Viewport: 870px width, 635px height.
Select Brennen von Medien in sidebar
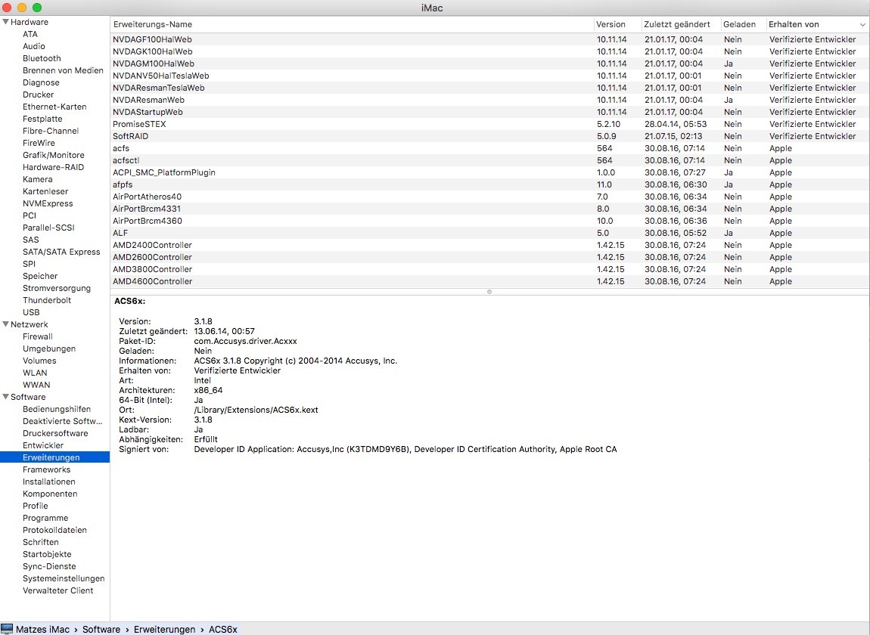point(63,70)
